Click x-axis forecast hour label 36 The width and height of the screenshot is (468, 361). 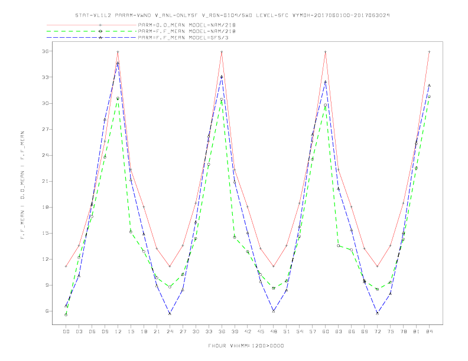tap(222, 332)
